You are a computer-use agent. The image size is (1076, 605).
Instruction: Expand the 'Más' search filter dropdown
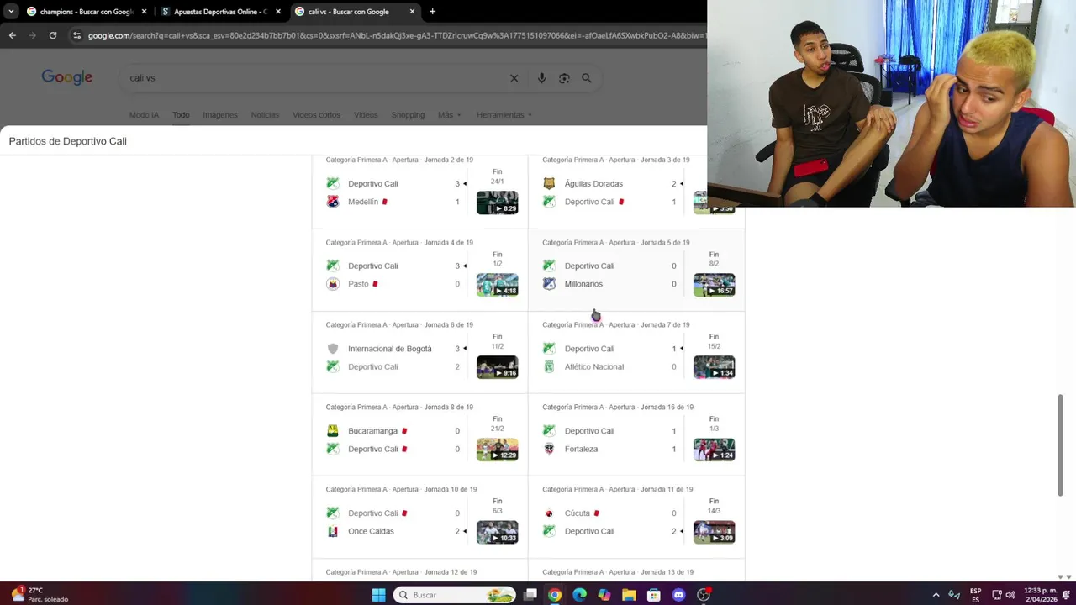449,115
